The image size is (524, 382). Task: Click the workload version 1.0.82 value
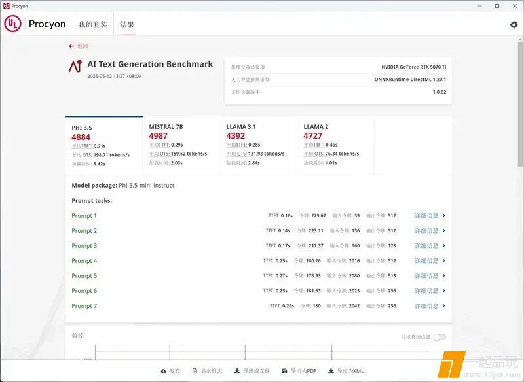pos(440,92)
